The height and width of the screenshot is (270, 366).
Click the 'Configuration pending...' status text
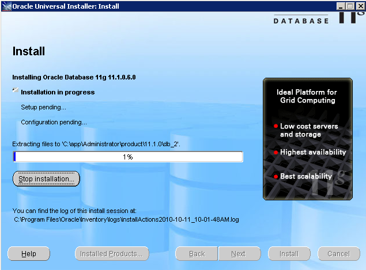pyautogui.click(x=54, y=123)
